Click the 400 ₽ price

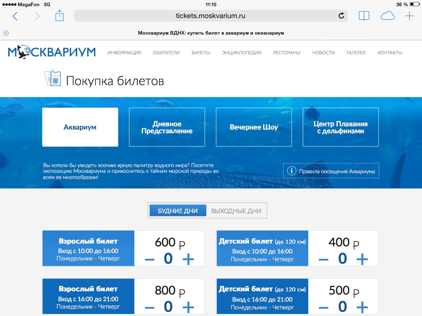click(344, 243)
